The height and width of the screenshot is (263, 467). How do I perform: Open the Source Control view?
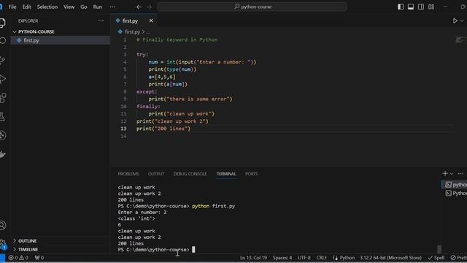[x=2, y=60]
